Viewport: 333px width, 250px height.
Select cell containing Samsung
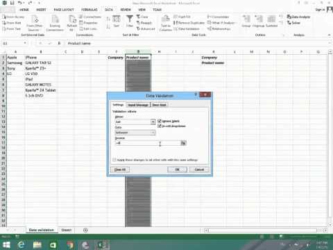pos(15,62)
